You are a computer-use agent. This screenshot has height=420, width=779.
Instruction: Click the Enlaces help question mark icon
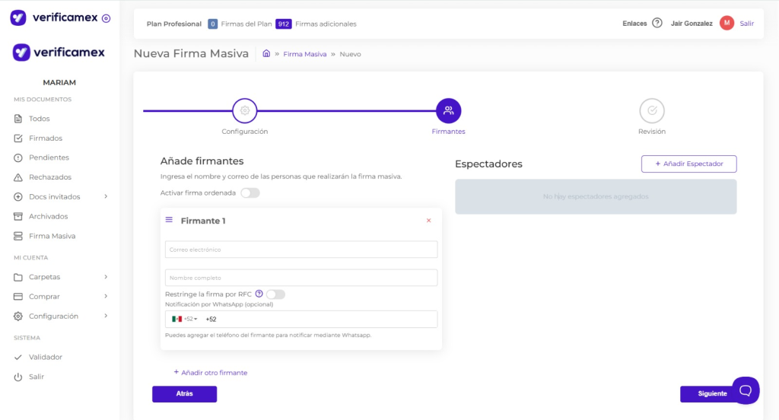(x=657, y=24)
